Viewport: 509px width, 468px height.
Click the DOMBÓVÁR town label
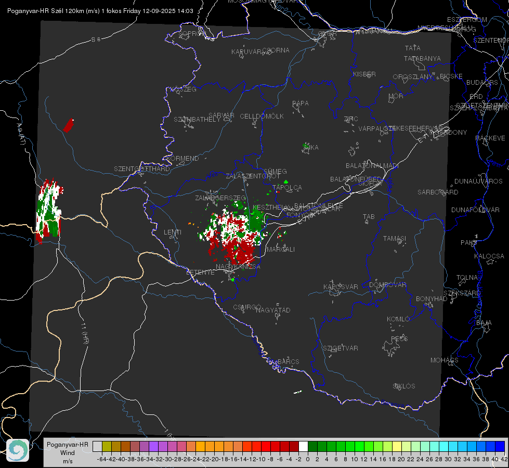(387, 285)
